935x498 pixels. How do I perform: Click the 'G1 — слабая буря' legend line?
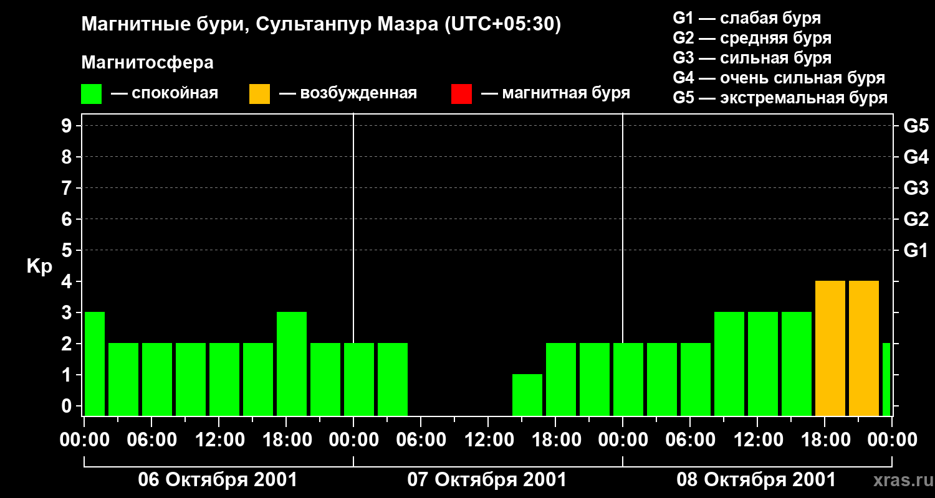click(x=747, y=18)
